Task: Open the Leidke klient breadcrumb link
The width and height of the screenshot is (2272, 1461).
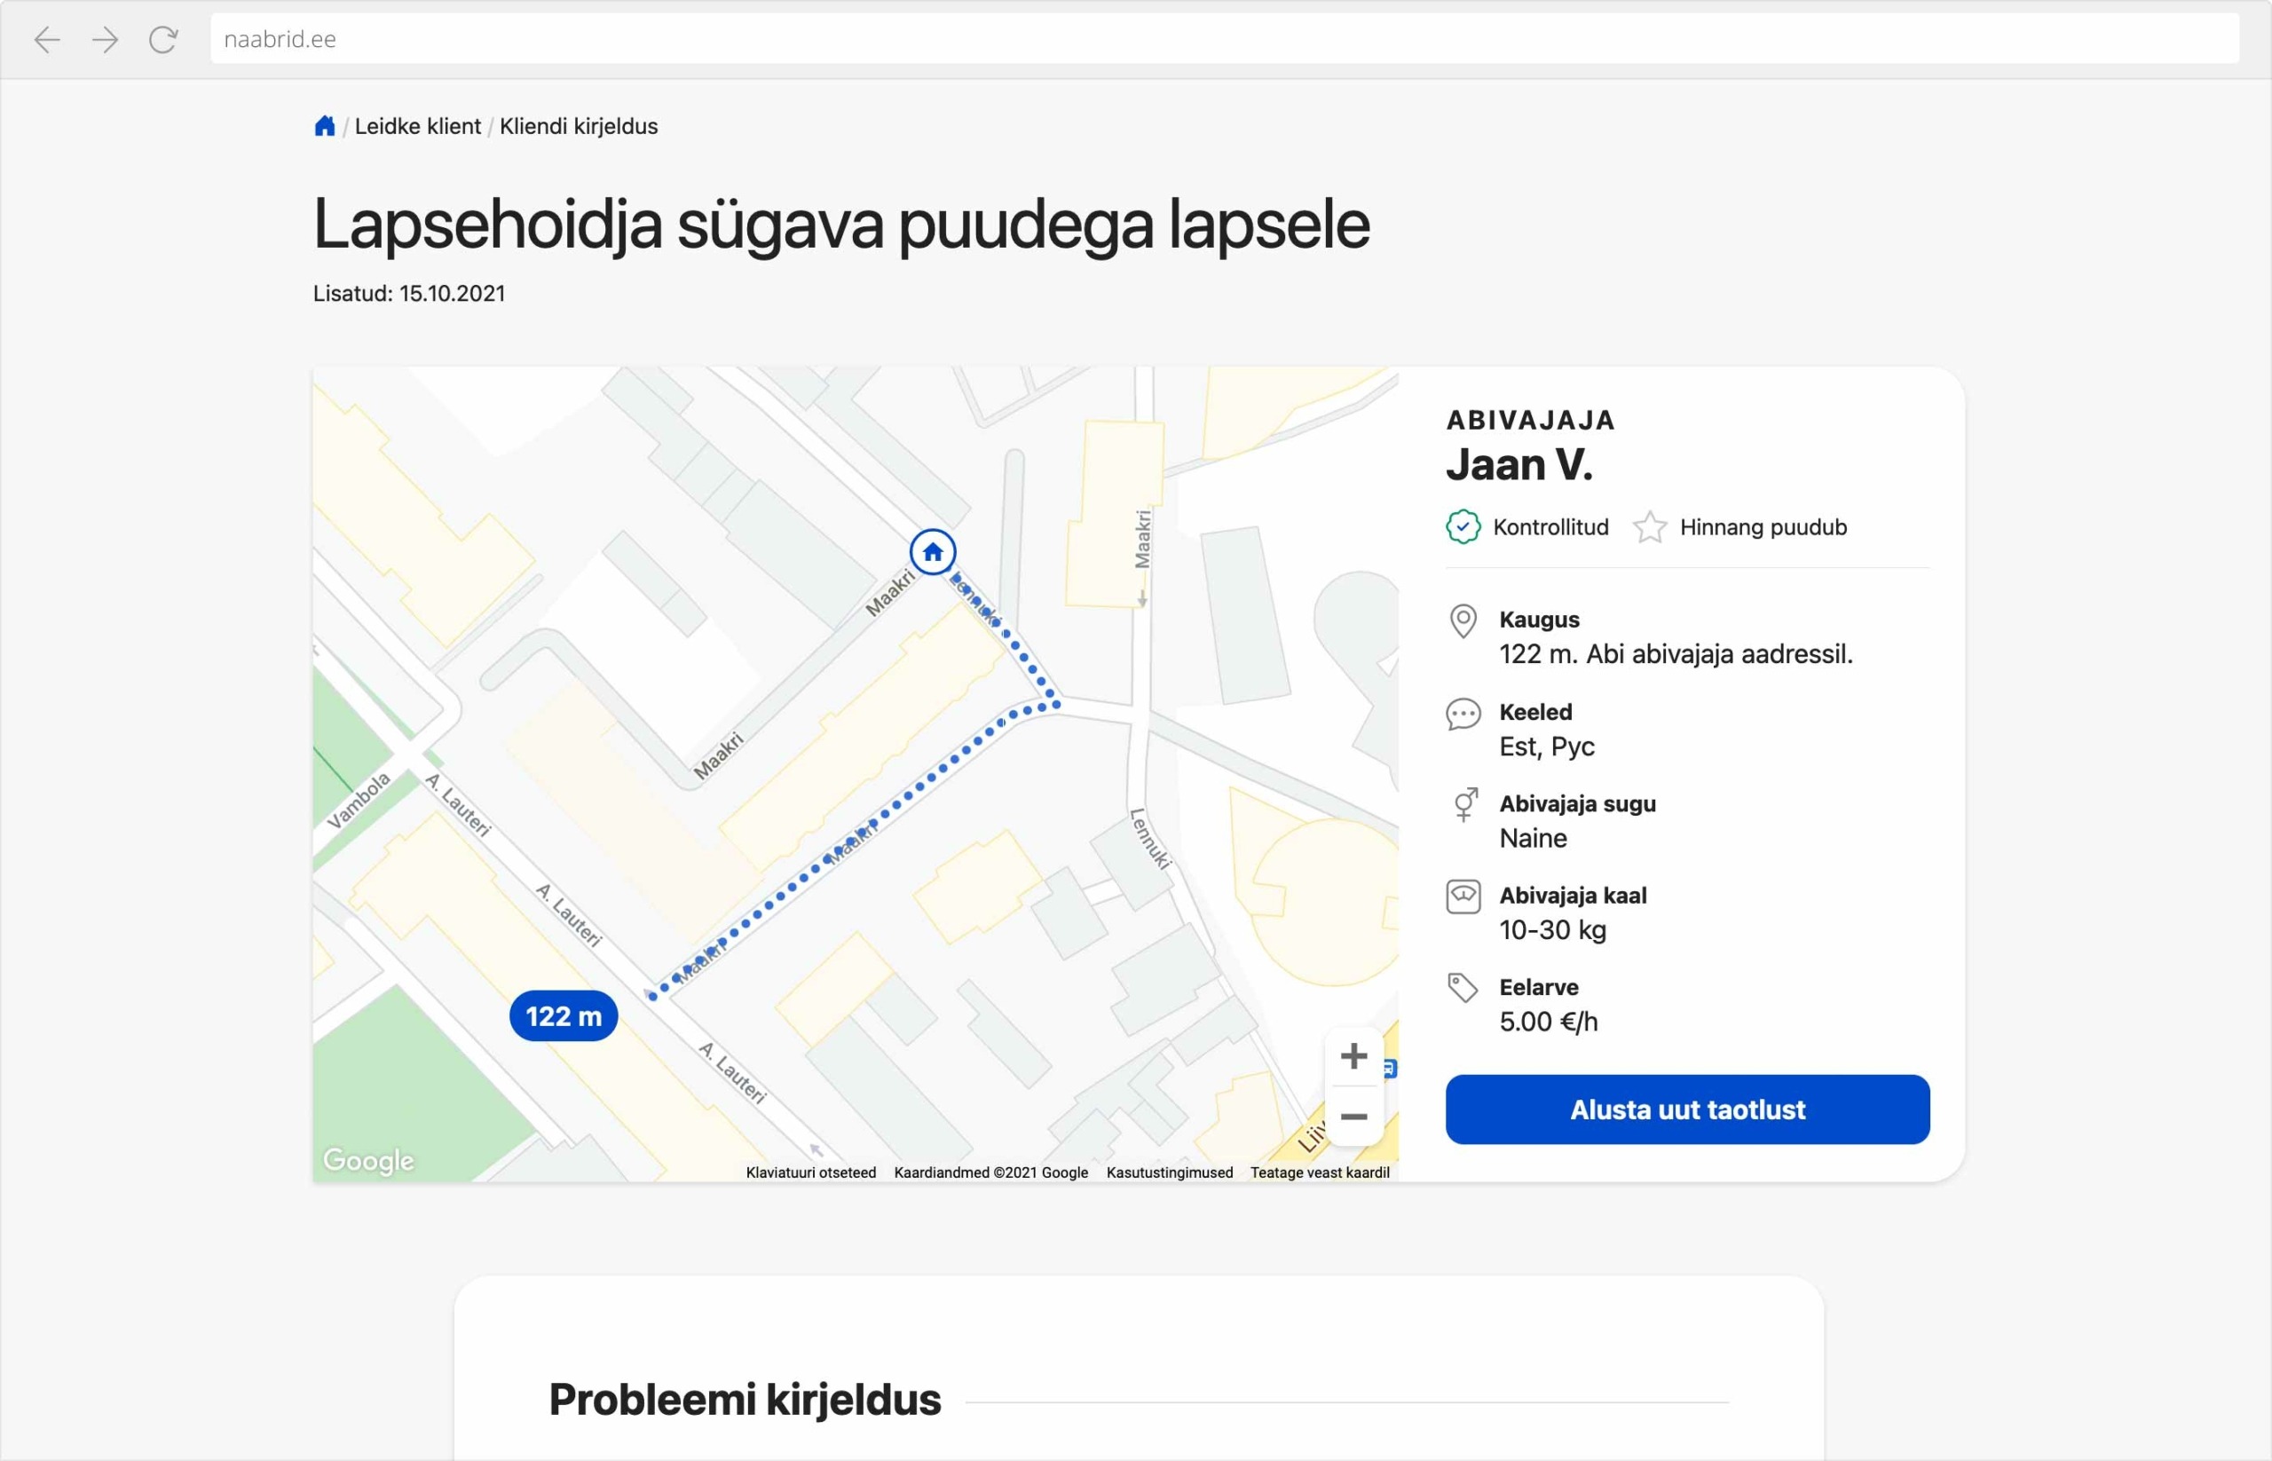Action: coord(417,125)
